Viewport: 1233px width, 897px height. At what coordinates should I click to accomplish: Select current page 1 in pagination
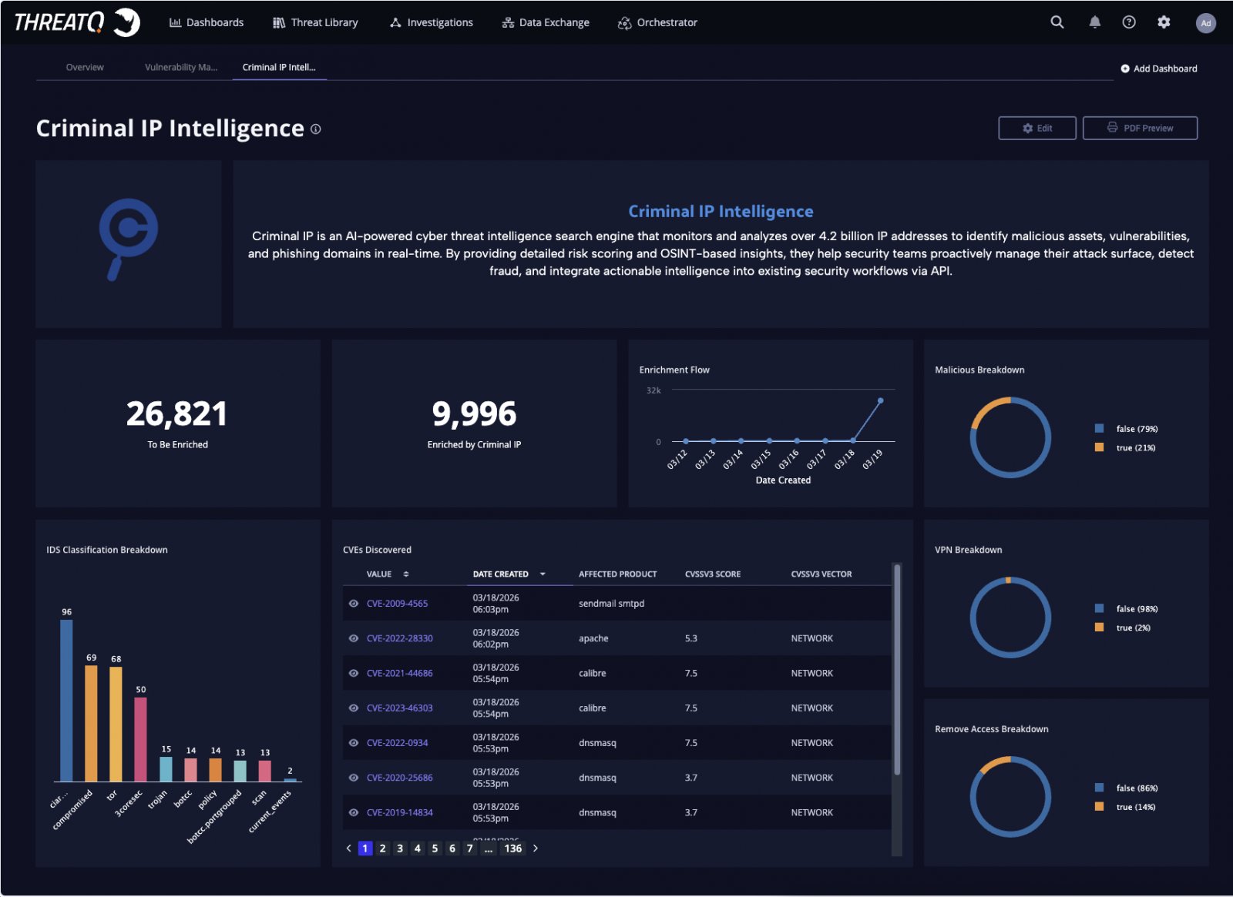pyautogui.click(x=365, y=848)
